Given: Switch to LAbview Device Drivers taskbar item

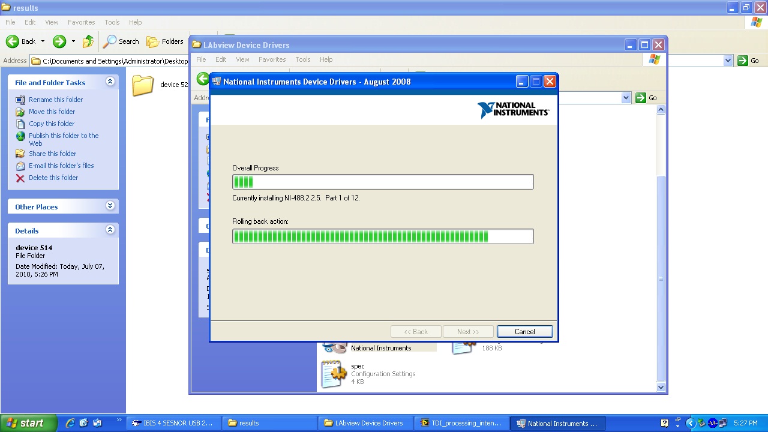Looking at the screenshot, I should click(x=365, y=423).
